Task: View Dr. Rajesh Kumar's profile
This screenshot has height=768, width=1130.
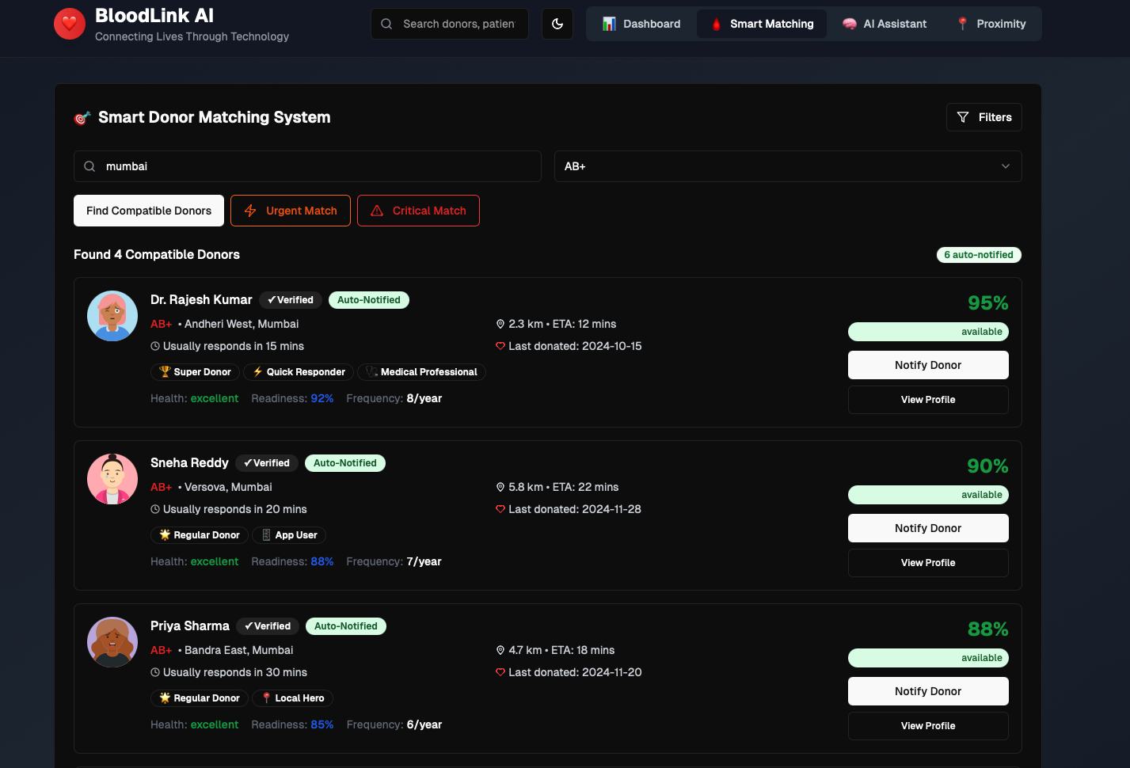Action: click(928, 400)
